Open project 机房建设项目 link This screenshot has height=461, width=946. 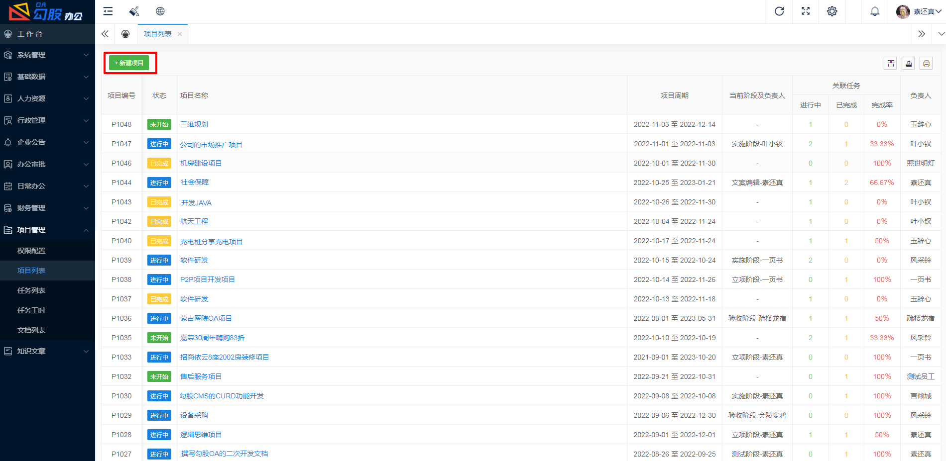tap(201, 163)
